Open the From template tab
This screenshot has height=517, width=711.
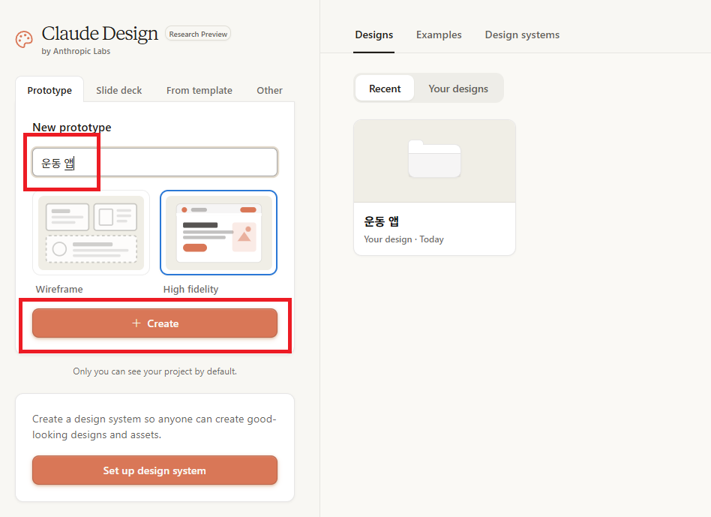tap(199, 90)
